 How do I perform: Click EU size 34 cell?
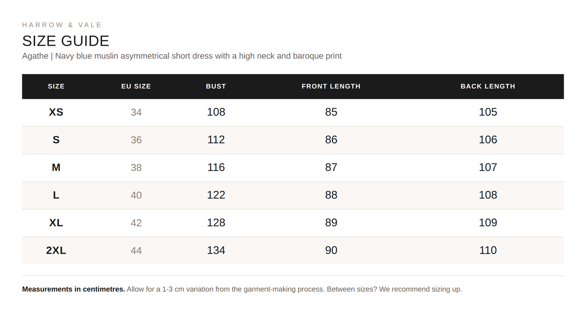[x=136, y=113]
